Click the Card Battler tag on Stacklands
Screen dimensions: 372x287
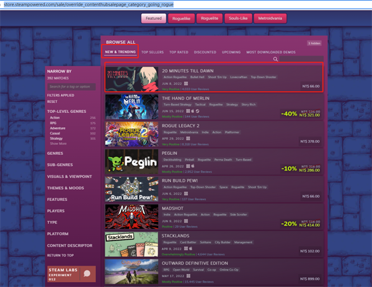188,242
